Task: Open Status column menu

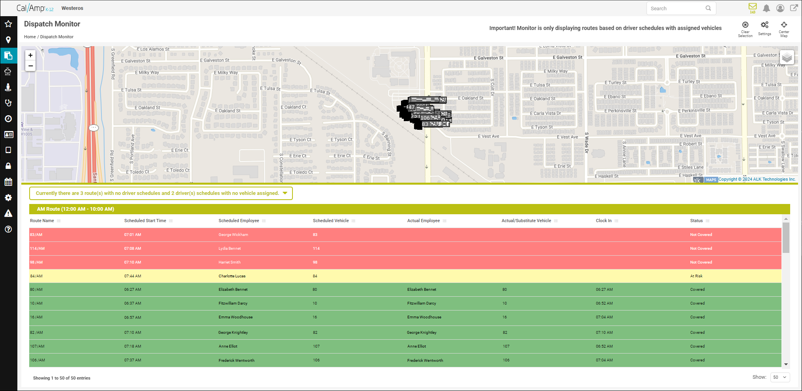Action: [708, 221]
